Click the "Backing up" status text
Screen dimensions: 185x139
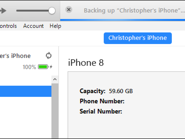point(134,11)
